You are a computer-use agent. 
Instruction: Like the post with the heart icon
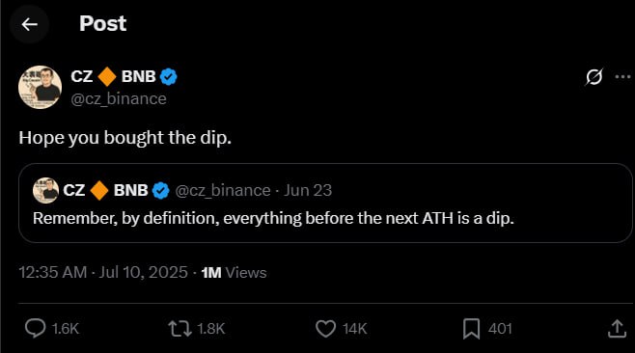pyautogui.click(x=325, y=329)
